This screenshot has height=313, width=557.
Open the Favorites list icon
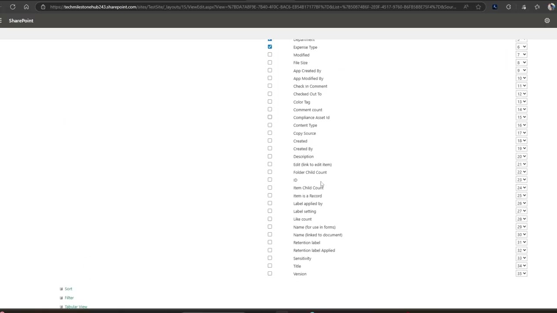[x=537, y=7]
